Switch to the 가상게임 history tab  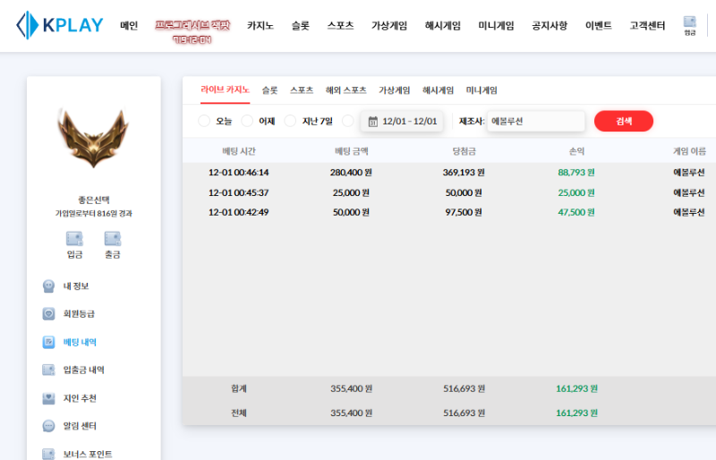click(x=394, y=90)
